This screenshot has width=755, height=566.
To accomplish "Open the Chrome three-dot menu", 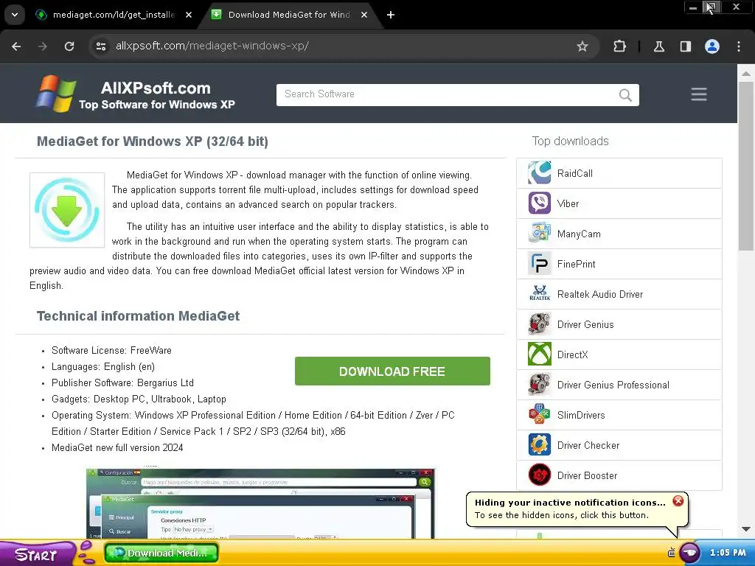I will pos(739,46).
